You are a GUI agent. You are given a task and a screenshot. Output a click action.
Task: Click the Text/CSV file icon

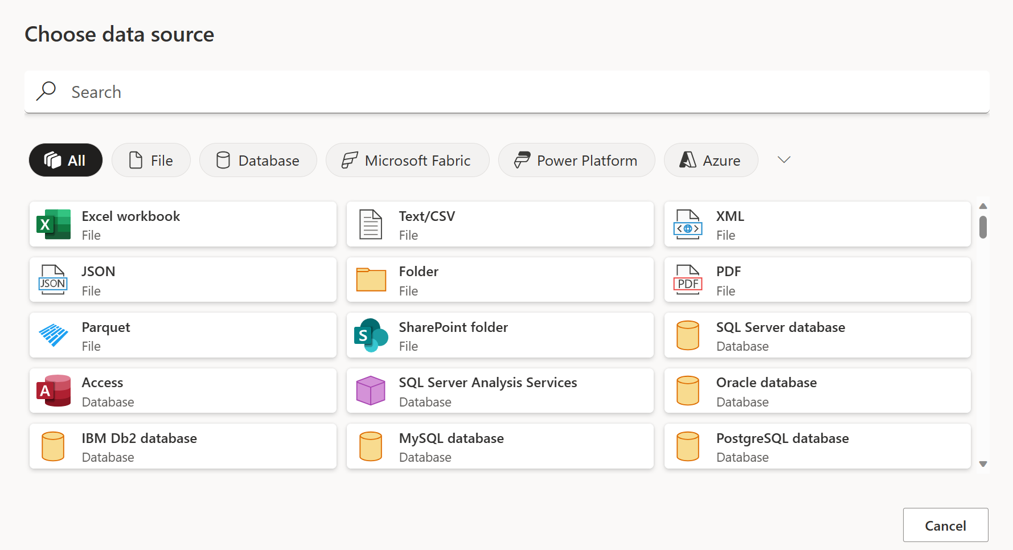(371, 224)
